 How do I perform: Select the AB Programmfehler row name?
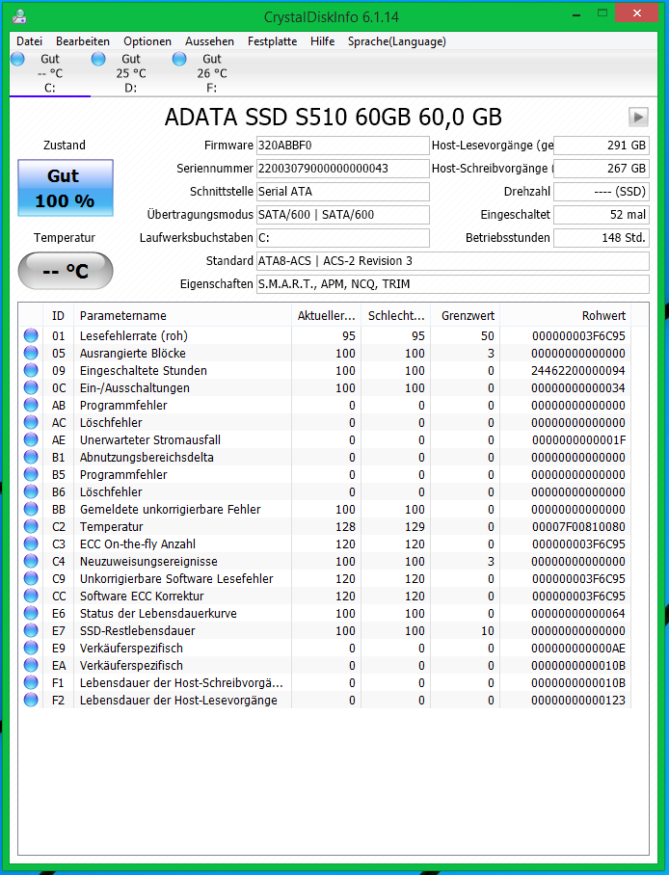(x=123, y=405)
